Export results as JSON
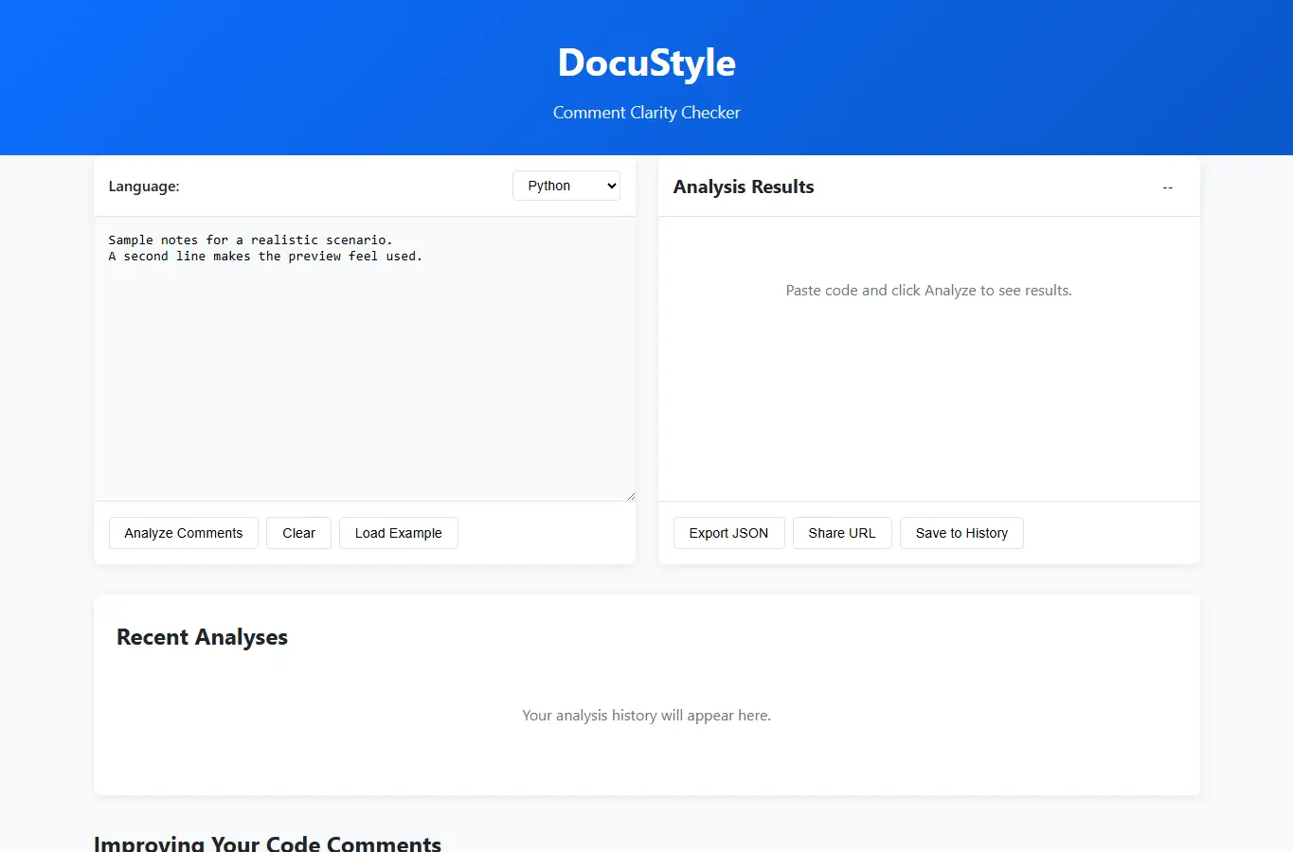Screen dimensions: 1293x852 point(728,533)
